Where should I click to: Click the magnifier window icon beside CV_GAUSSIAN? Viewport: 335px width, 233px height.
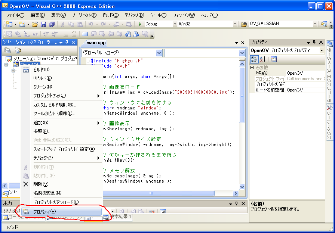pyautogui.click(x=324, y=24)
